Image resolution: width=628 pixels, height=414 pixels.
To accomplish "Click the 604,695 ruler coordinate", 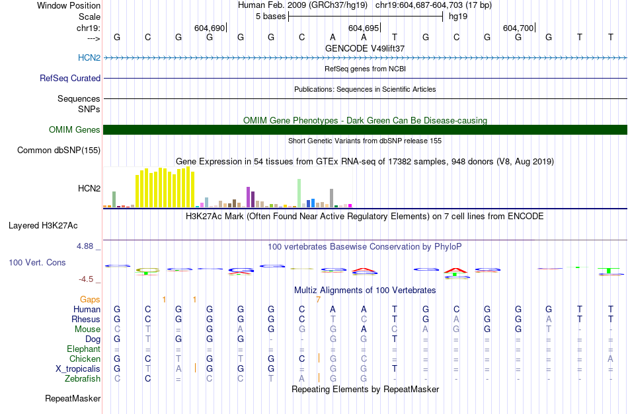I will pyautogui.click(x=364, y=28).
